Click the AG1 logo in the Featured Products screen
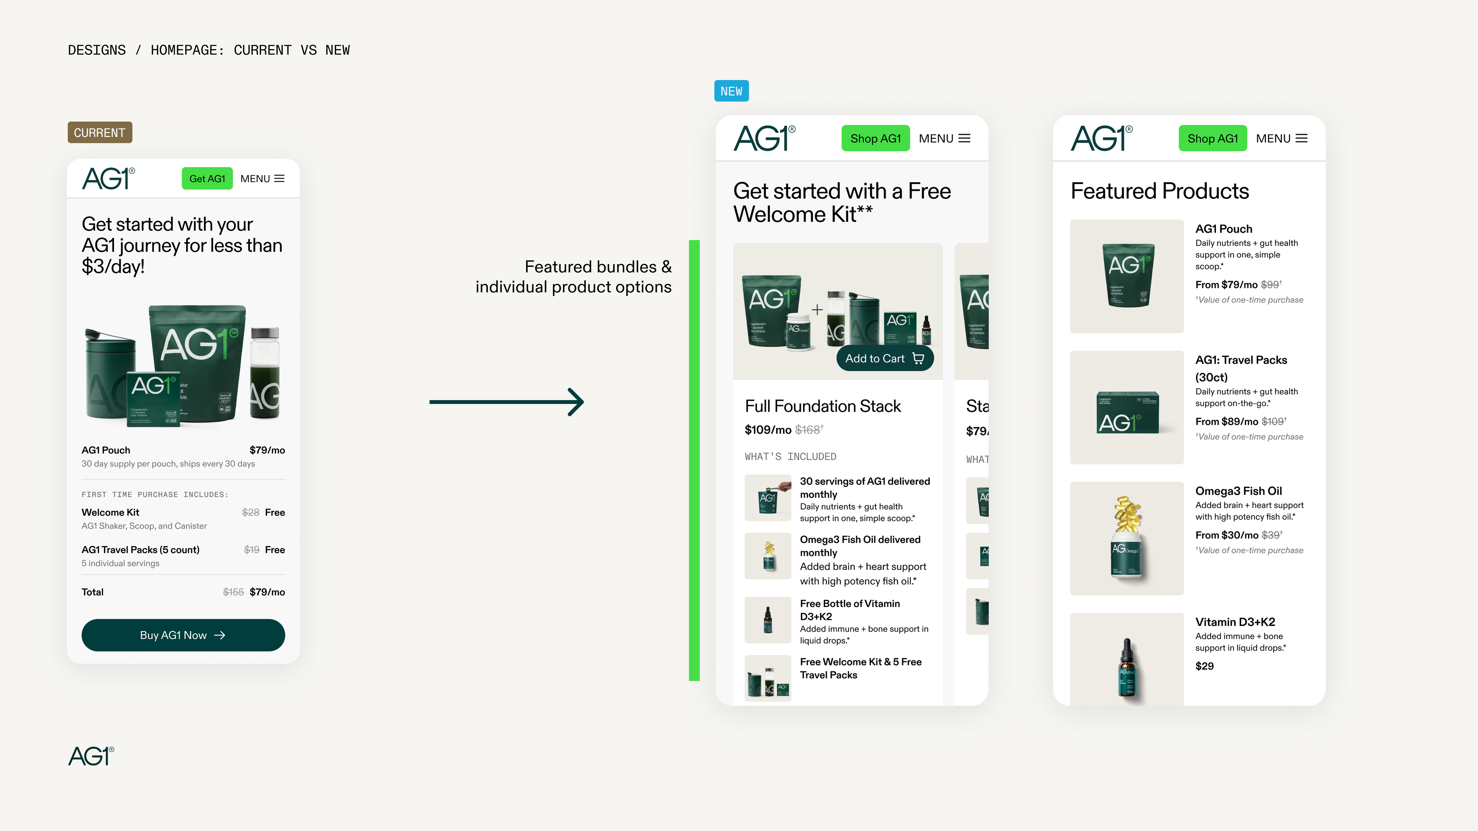 pos(1102,138)
